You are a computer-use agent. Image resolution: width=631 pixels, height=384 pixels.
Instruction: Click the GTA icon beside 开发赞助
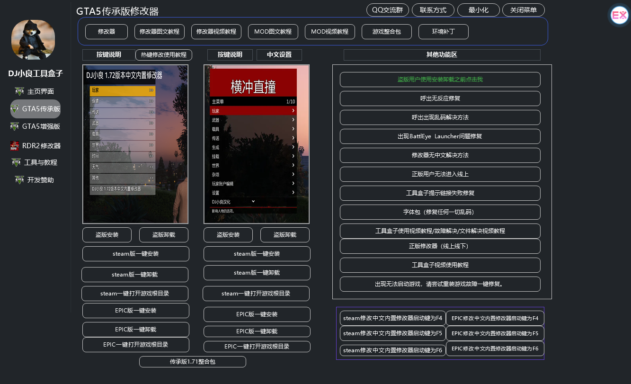(19, 180)
